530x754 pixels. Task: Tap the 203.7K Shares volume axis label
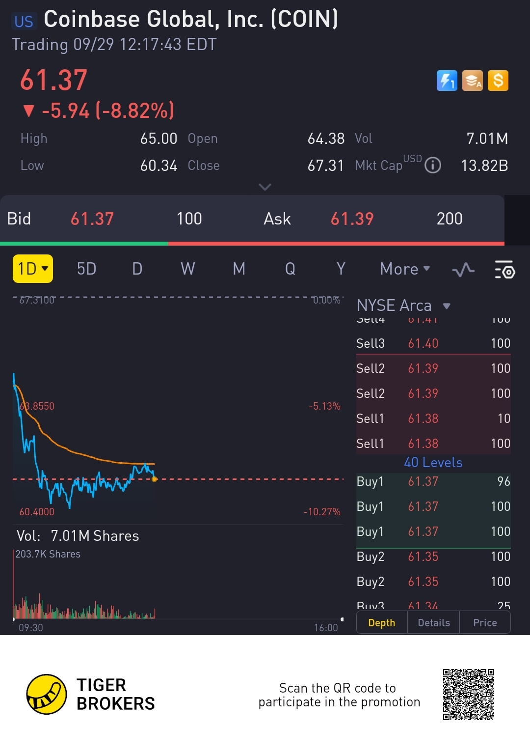click(48, 554)
